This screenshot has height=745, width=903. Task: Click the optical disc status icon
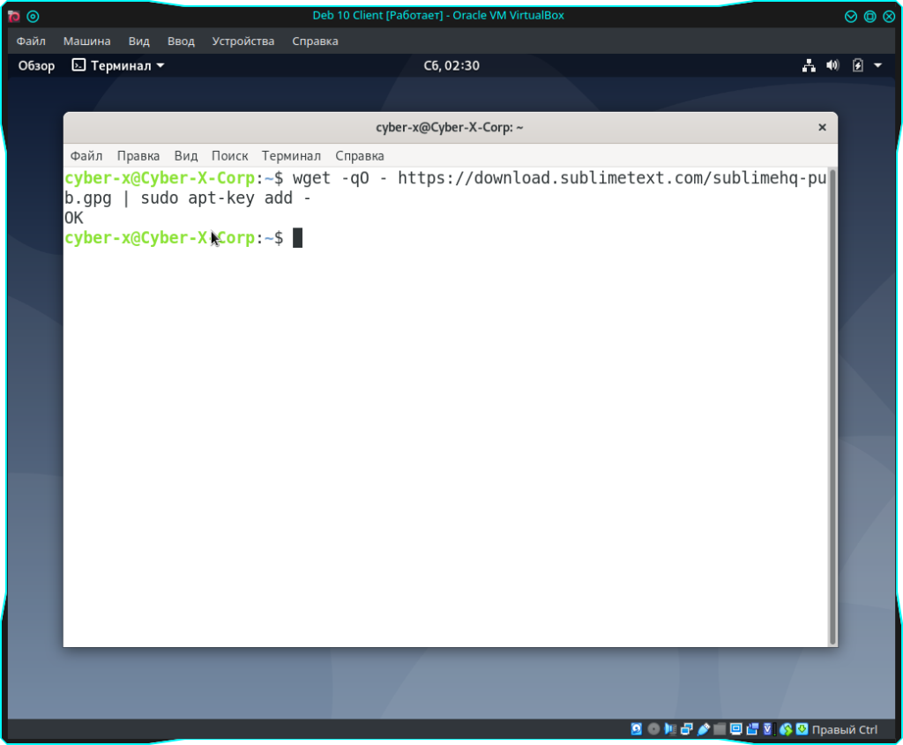pos(653,729)
